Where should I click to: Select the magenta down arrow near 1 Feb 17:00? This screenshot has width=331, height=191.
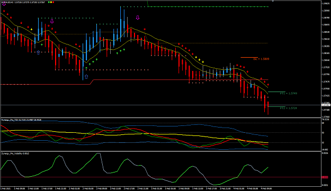pyautogui.click(x=52, y=21)
